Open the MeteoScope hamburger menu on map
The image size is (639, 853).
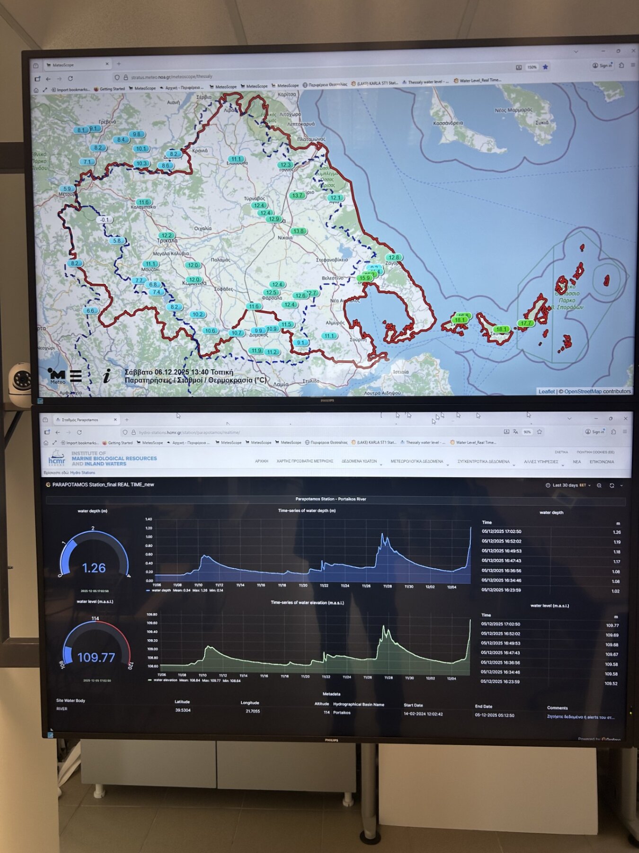coord(76,376)
